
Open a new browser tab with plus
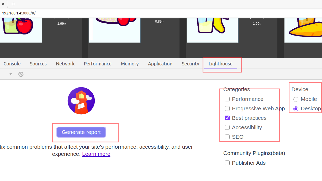click(x=13, y=4)
